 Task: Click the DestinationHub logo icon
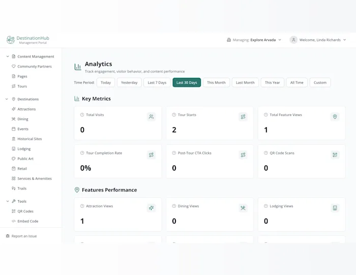click(x=11, y=40)
